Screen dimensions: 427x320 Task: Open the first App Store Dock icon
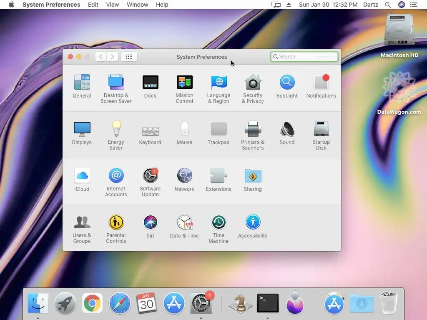(x=174, y=303)
